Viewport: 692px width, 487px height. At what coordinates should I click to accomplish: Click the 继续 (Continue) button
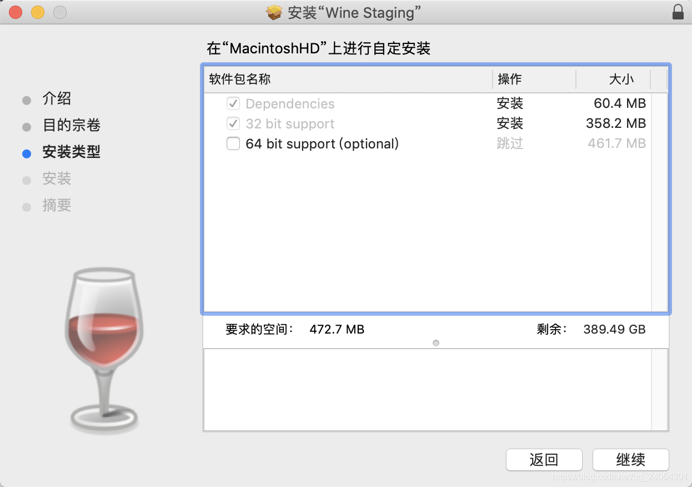pos(630,460)
